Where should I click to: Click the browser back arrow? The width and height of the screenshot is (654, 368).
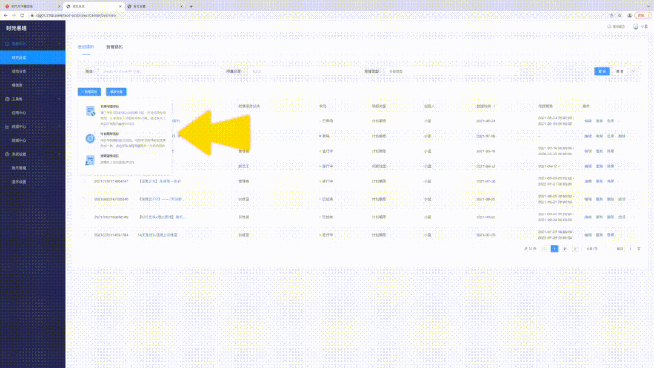[x=6, y=15]
